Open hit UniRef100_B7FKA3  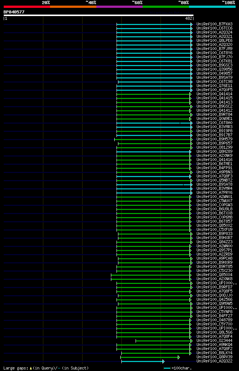(214, 24)
